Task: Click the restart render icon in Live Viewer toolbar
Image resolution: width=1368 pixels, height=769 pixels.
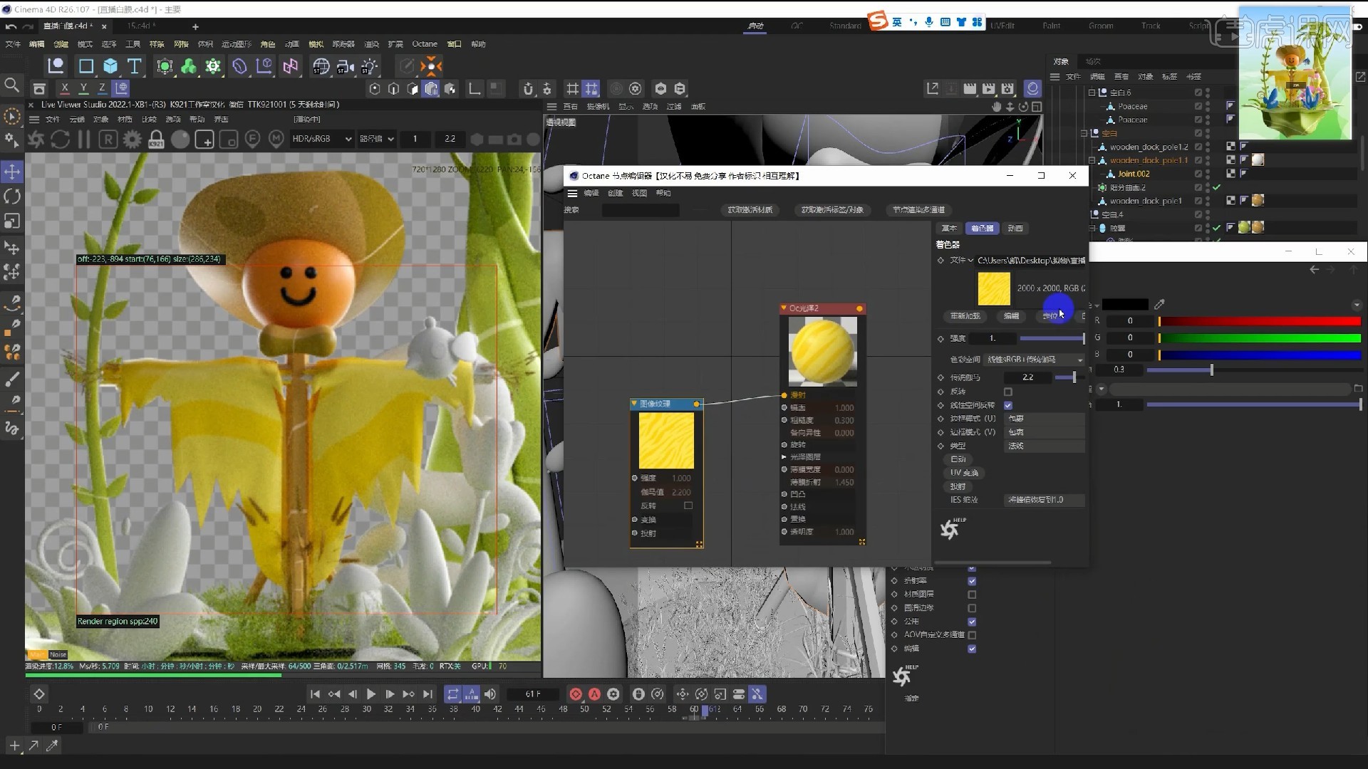Action: (x=60, y=139)
